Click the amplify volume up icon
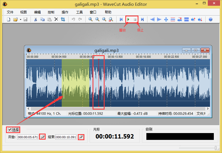This screenshot has height=153, width=222. coord(193,19)
